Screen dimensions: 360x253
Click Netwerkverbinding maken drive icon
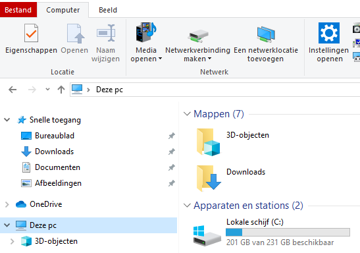click(197, 36)
